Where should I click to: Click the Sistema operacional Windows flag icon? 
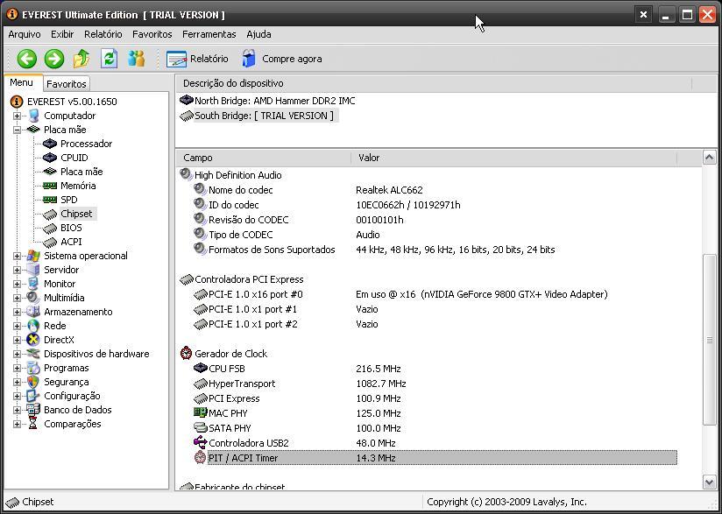33,256
